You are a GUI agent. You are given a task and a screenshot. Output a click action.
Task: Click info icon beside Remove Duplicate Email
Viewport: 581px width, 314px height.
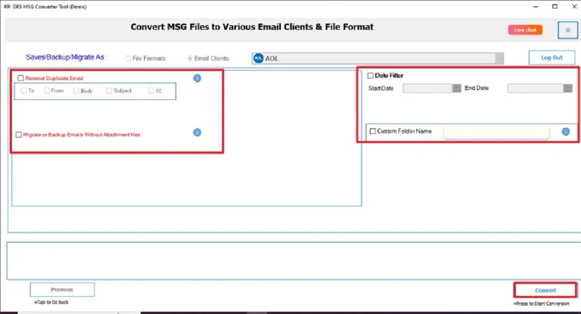[197, 78]
